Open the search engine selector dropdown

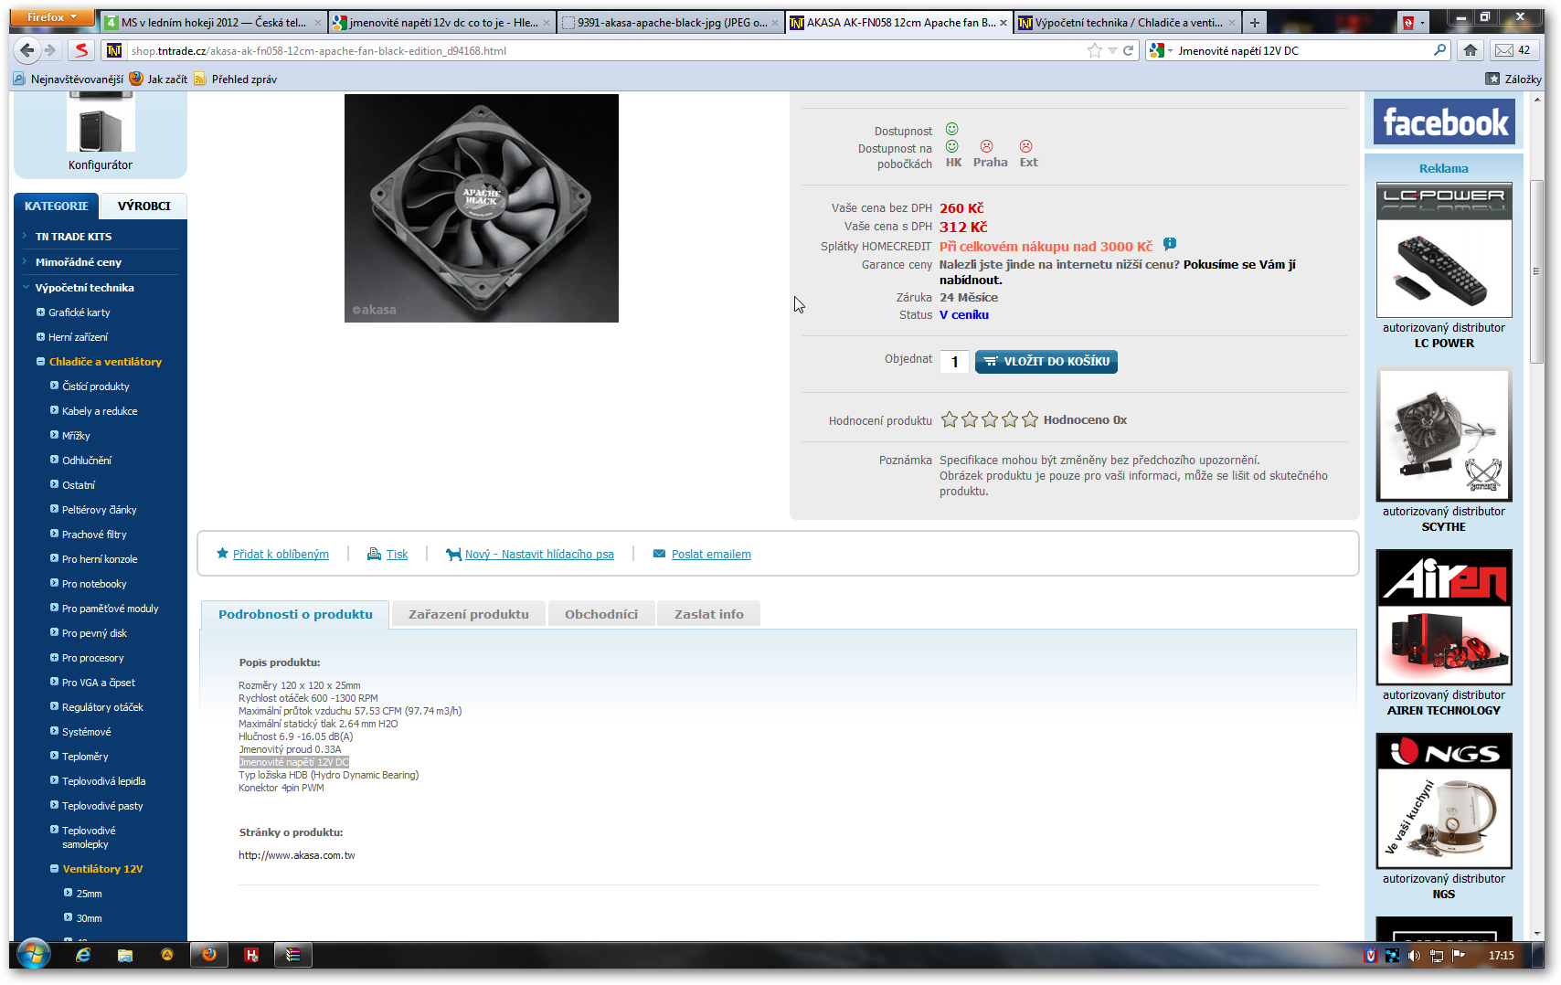coord(1161,50)
